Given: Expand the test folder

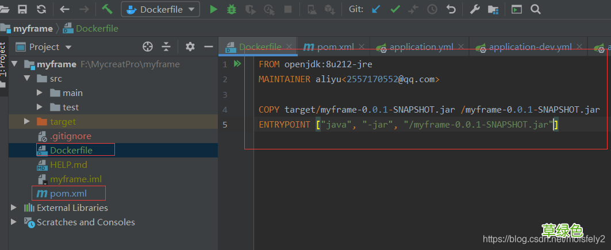Looking at the screenshot, I should point(39,107).
